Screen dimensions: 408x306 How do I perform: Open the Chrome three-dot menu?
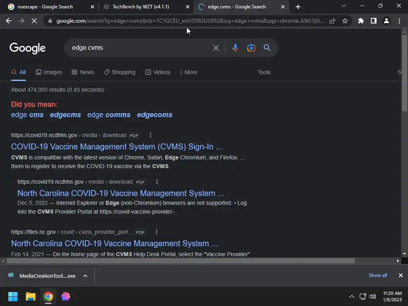[399, 21]
